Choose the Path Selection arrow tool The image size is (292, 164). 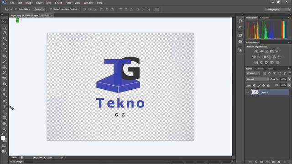point(4,112)
